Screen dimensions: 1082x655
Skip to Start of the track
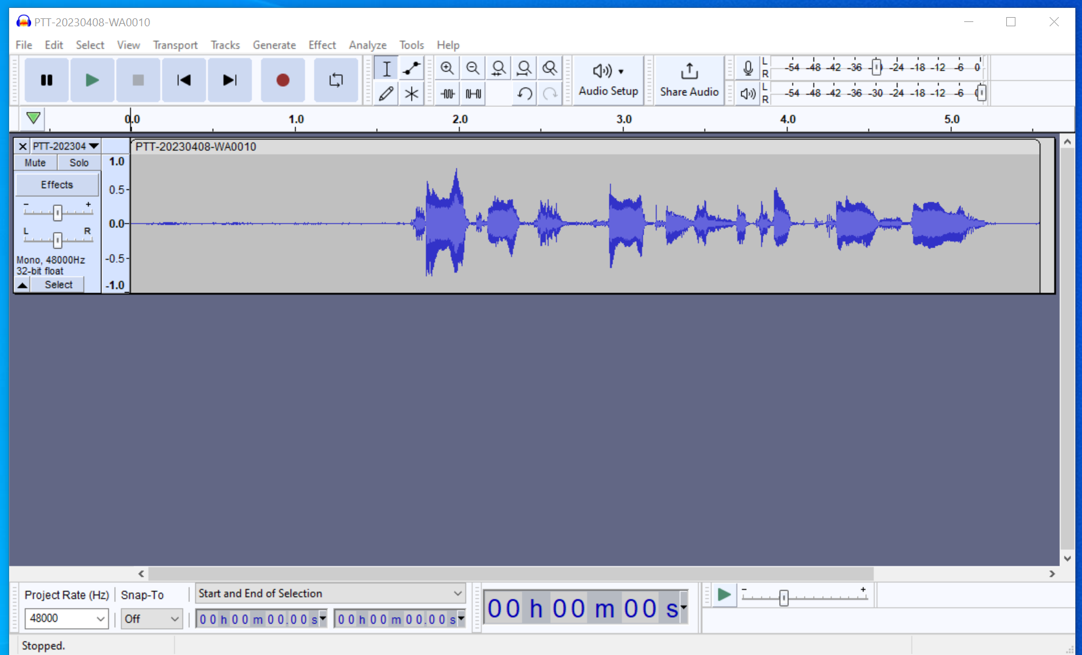184,80
